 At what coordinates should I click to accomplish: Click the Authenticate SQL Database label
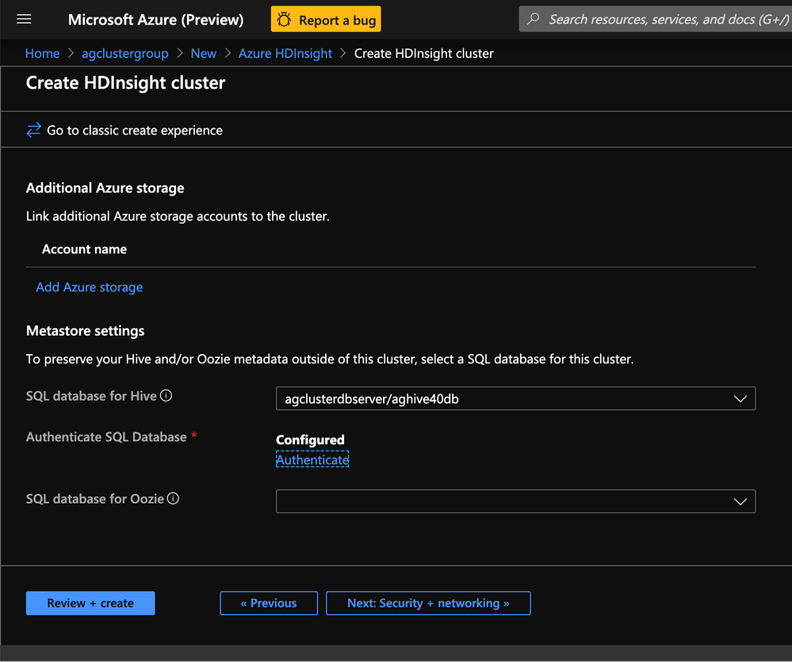click(x=106, y=437)
